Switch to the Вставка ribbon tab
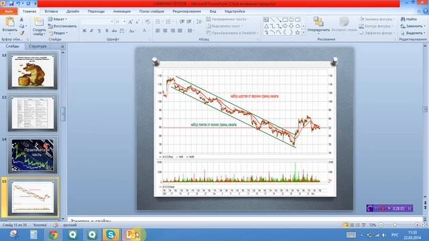 pyautogui.click(x=51, y=11)
